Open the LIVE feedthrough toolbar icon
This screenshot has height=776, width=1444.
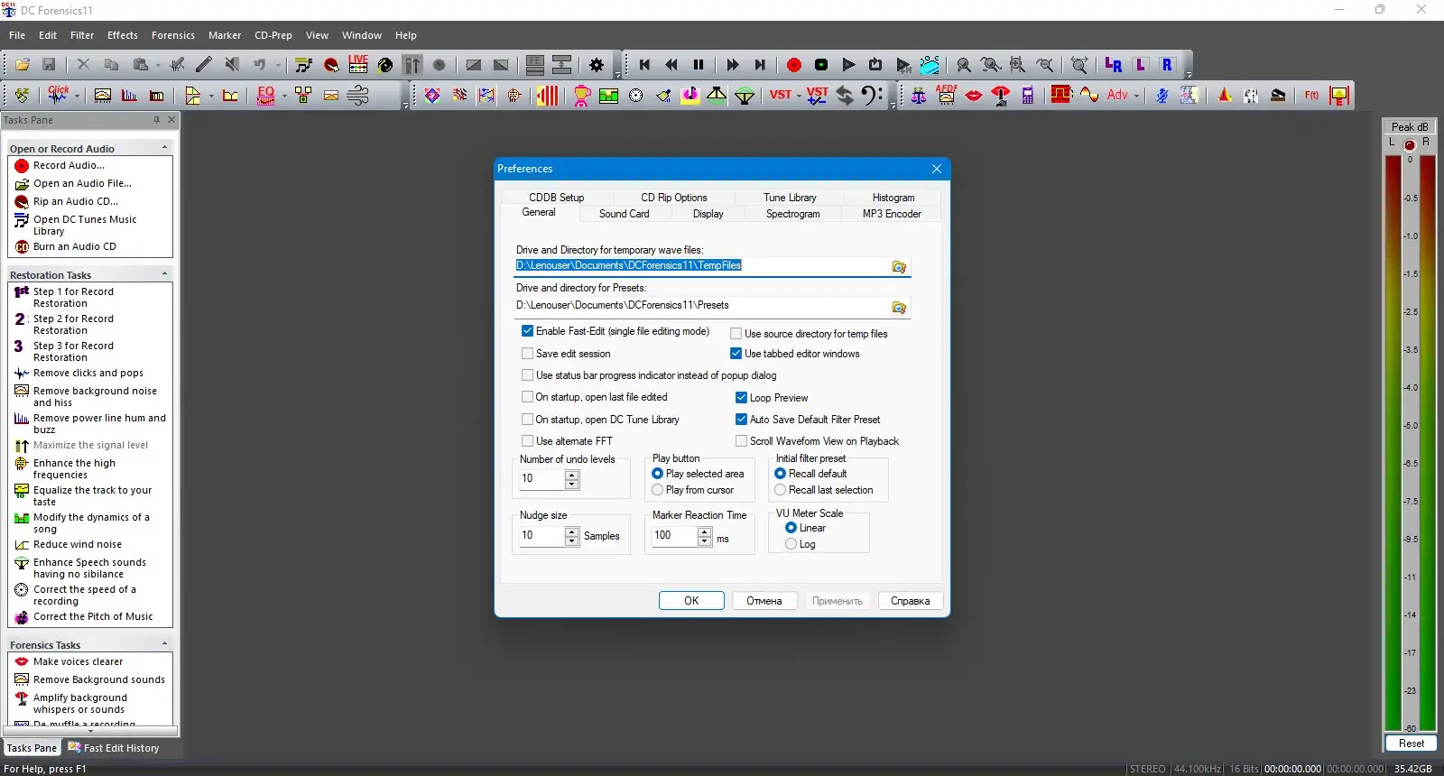[358, 64]
